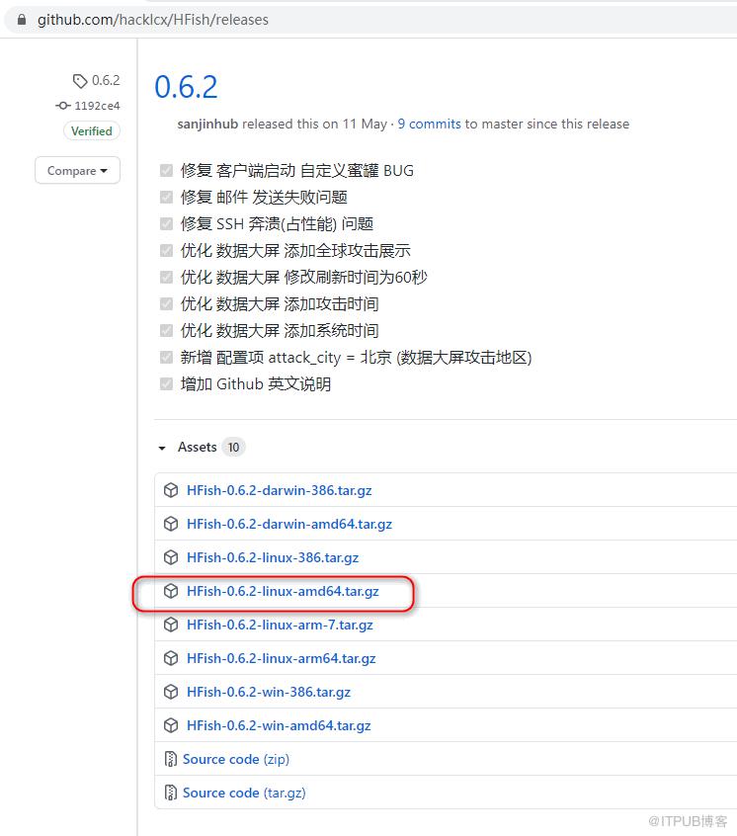Click package icon for darwin-386 asset
The image size is (737, 836).
pyautogui.click(x=171, y=490)
